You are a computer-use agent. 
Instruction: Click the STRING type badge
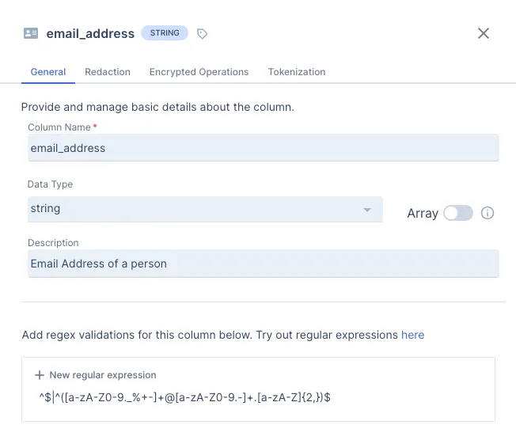(x=165, y=33)
